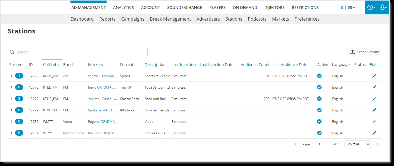Image resolution: width=394 pixels, height=166 pixels.
Task: Switch to the Preferences sub-tab
Action: click(307, 19)
